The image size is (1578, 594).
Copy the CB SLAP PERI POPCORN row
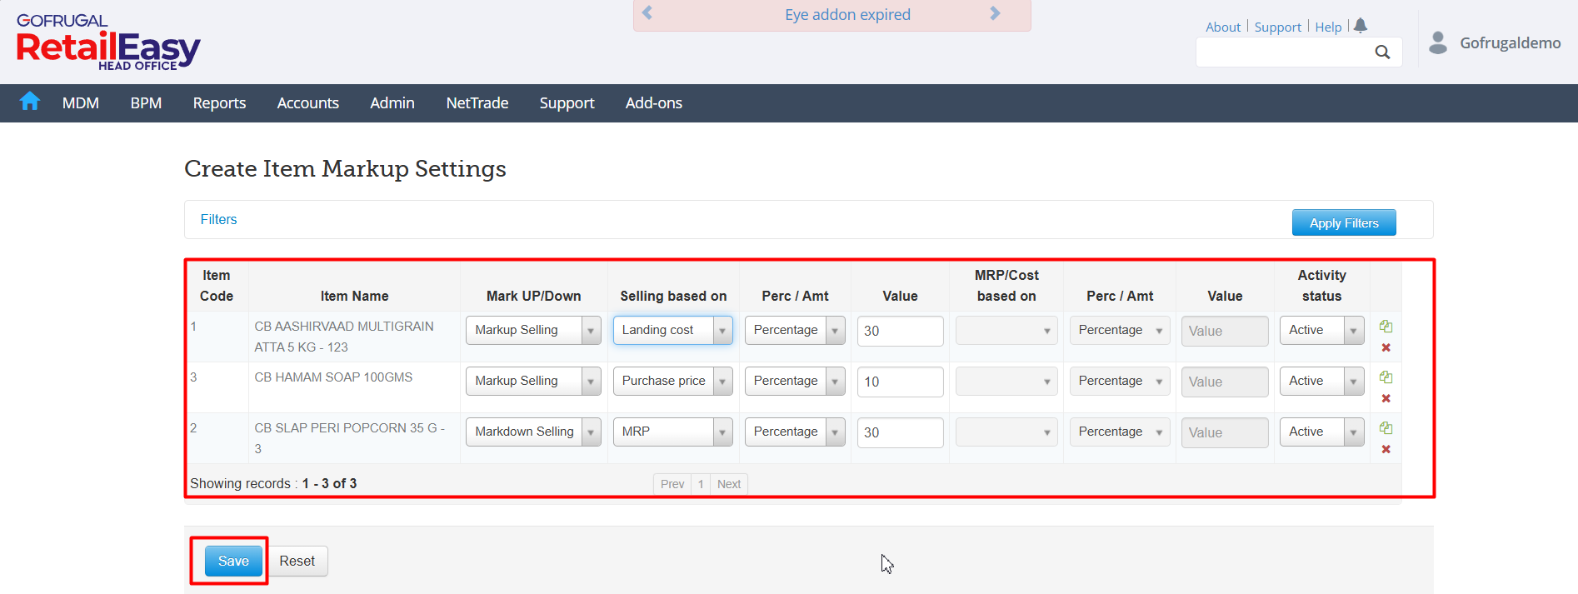(x=1386, y=427)
